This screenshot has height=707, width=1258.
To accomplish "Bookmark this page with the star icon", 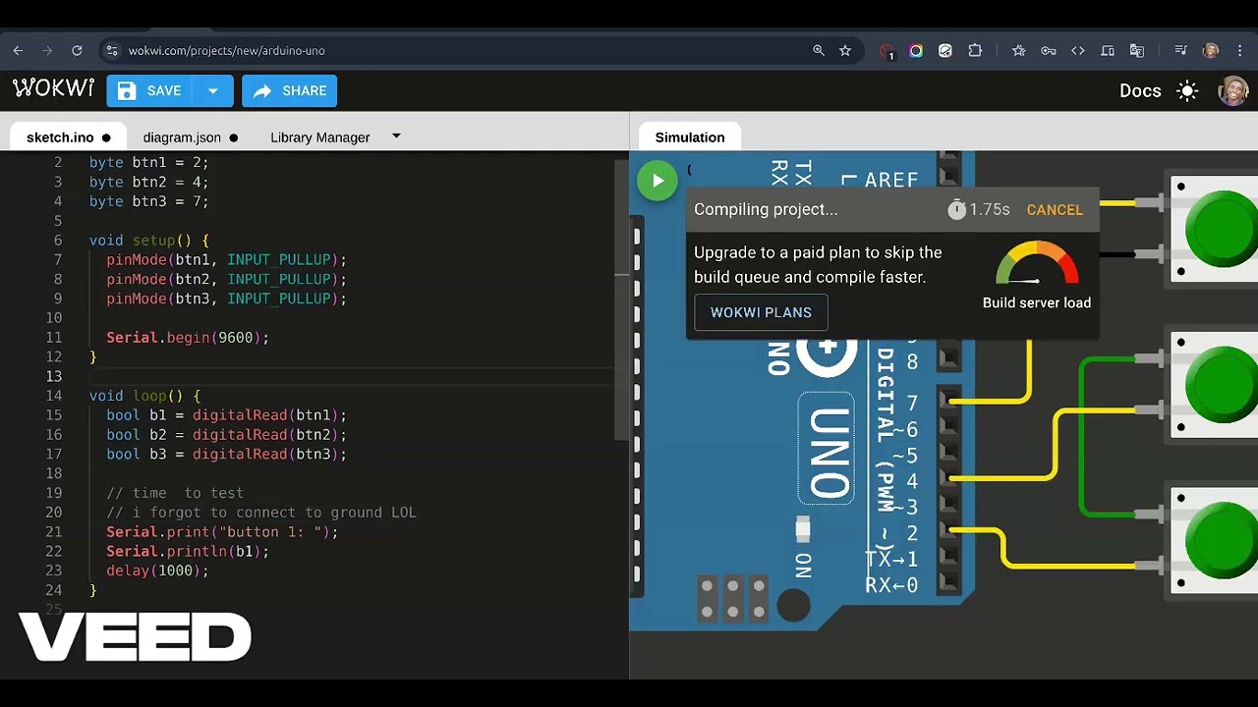I will coord(845,51).
